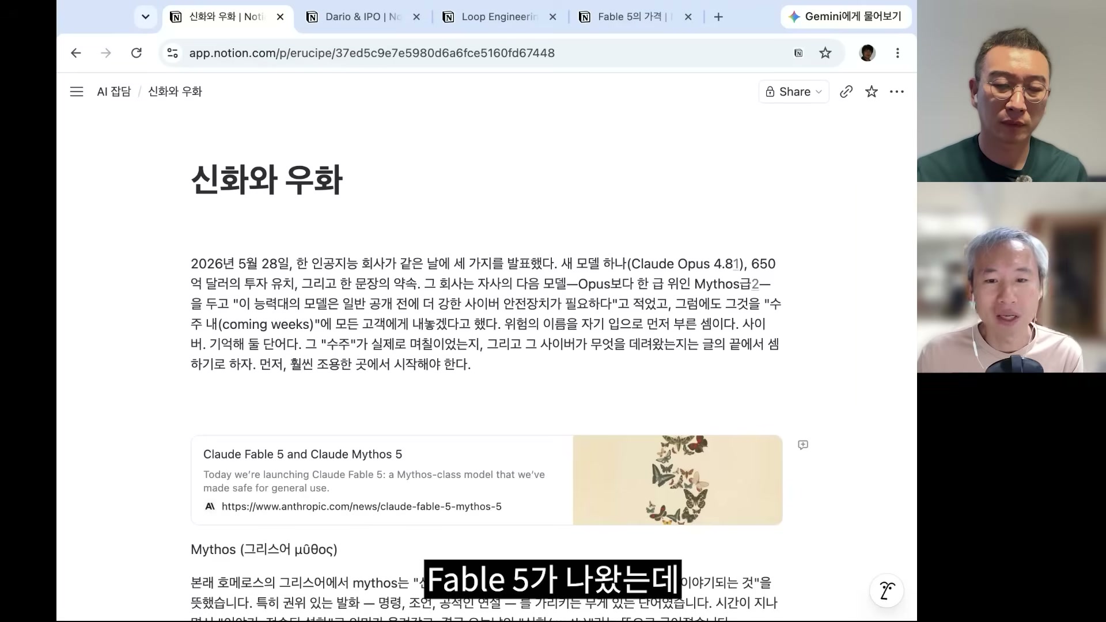Open the Claude Fable 5 bookmark card
This screenshot has height=622, width=1106.
click(487, 480)
